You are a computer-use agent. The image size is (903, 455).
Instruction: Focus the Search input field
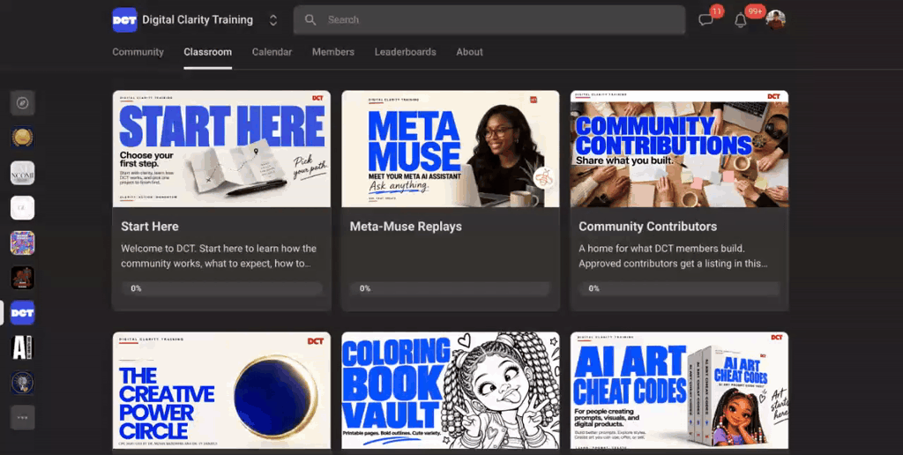(489, 20)
